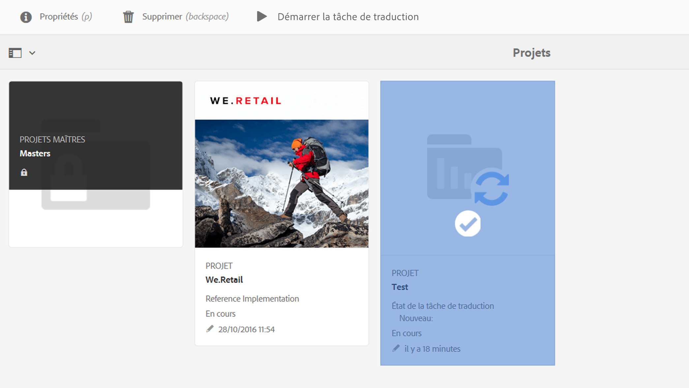This screenshot has width=689, height=388.
Task: Expand the rail selector chevron
Action: pyautogui.click(x=32, y=53)
